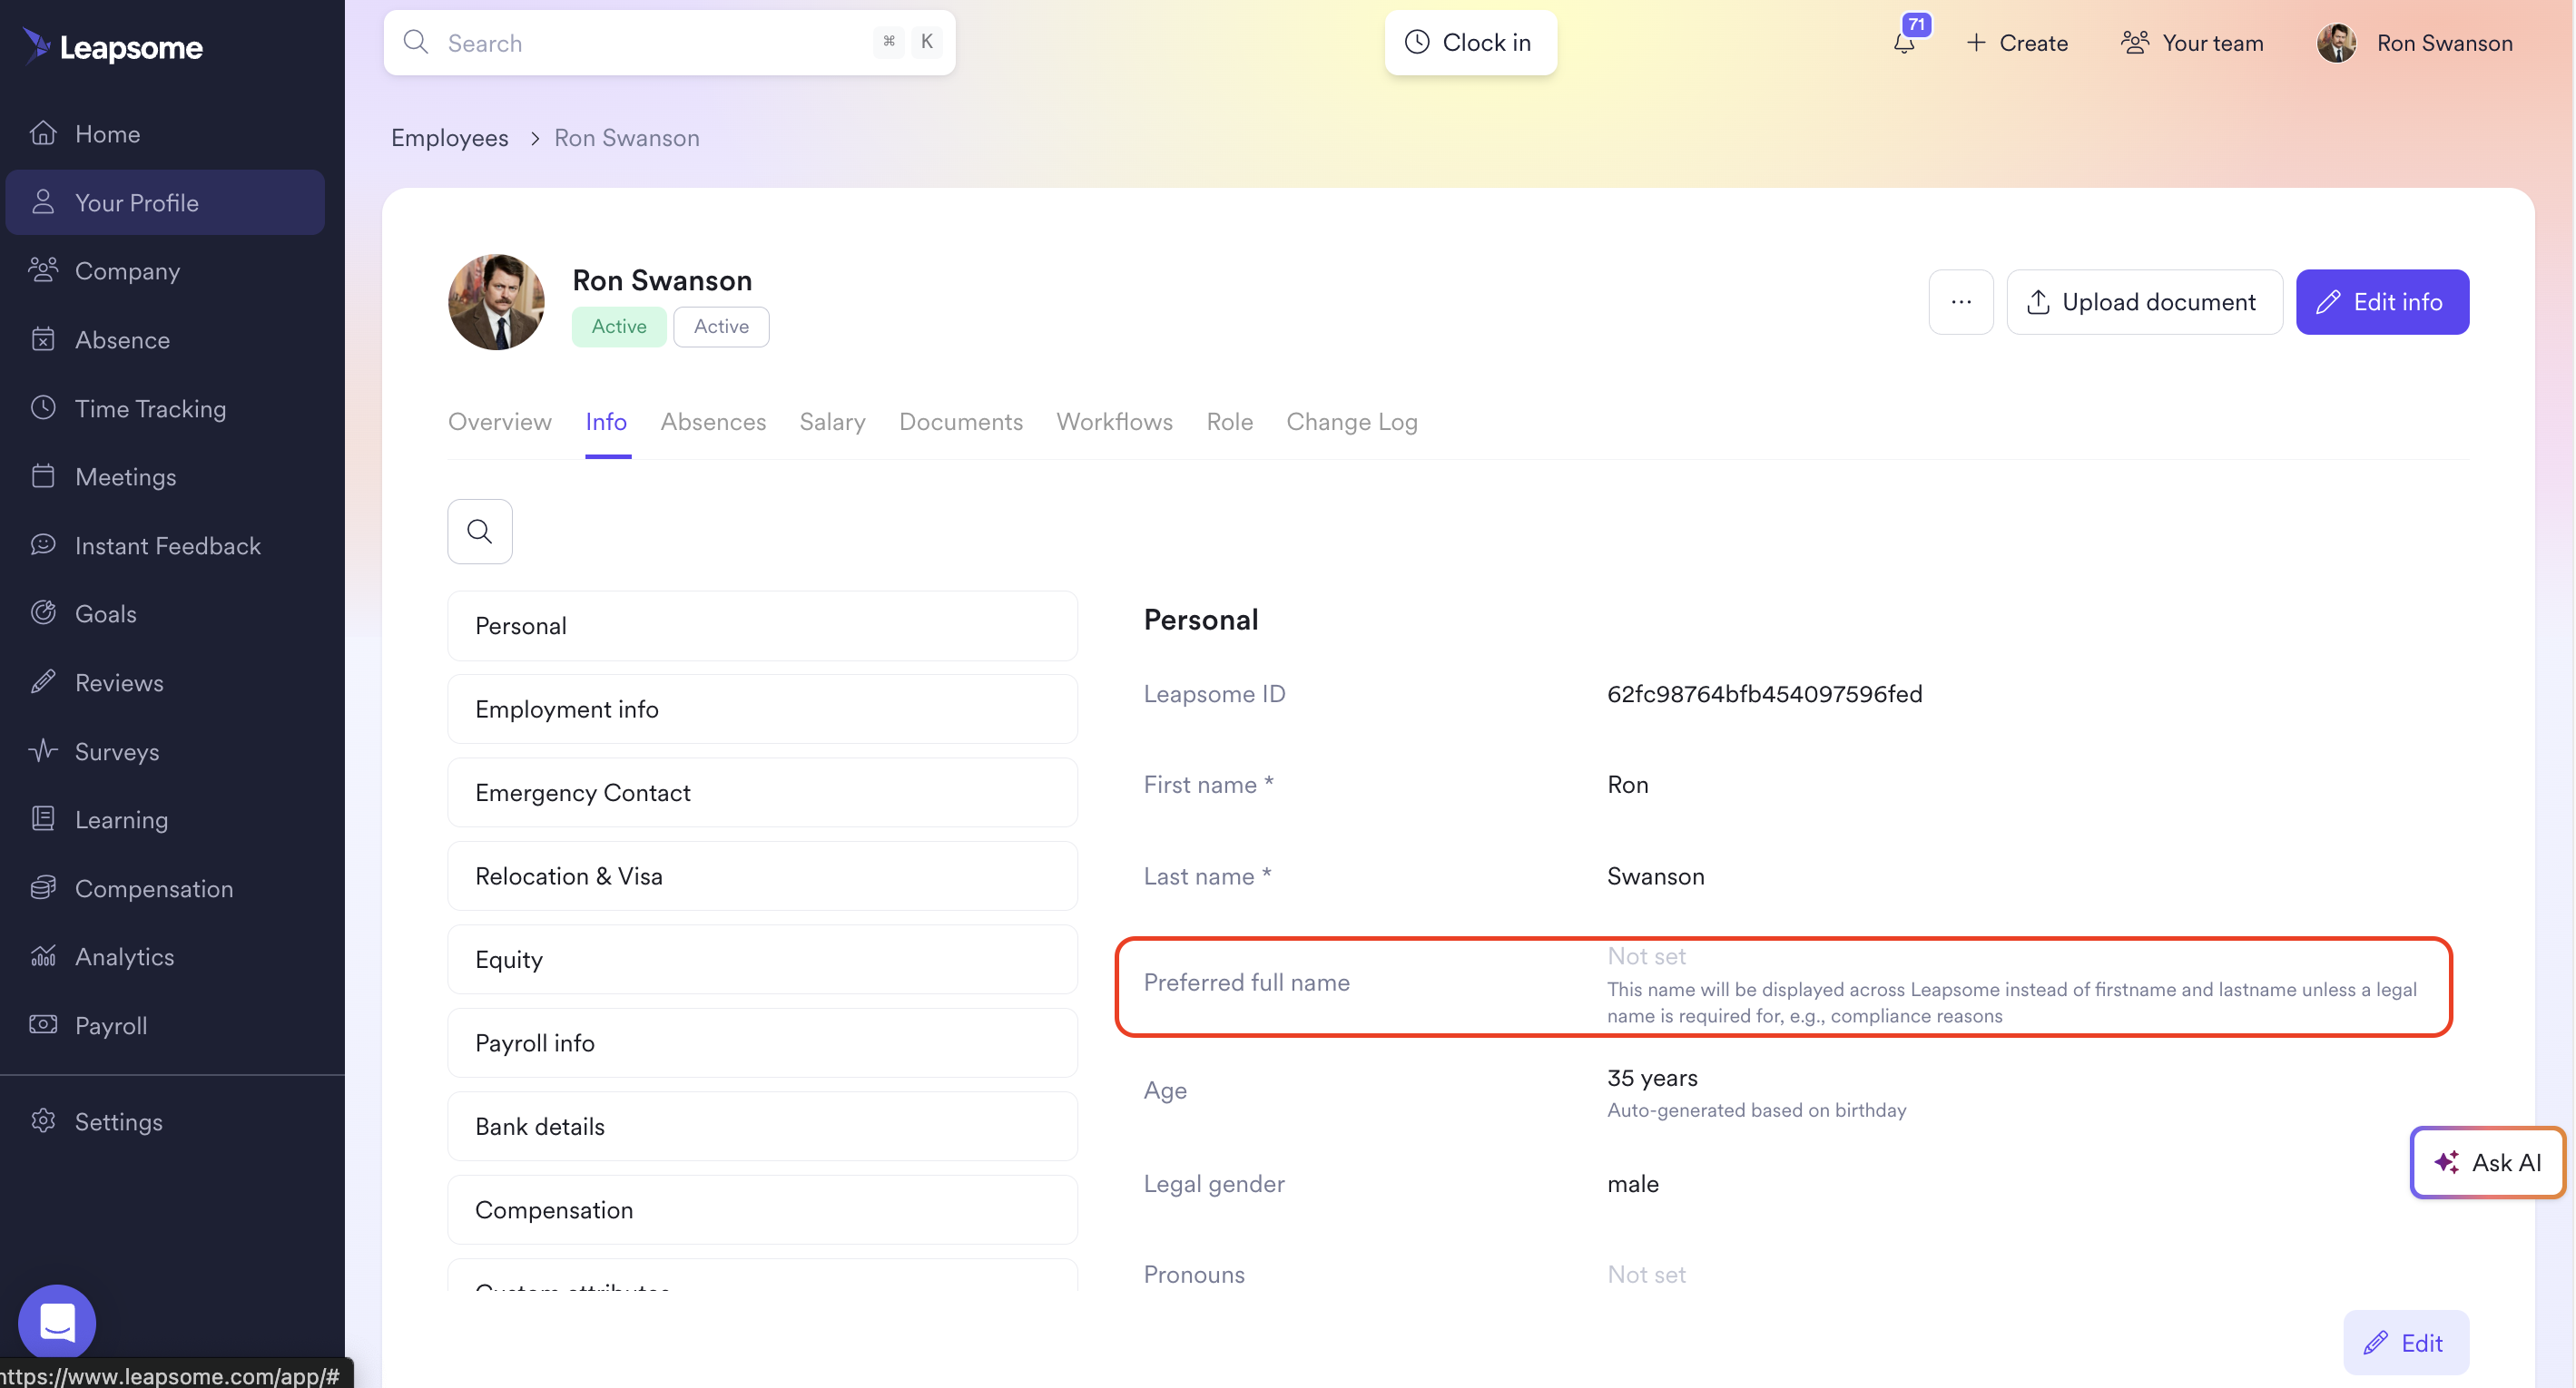
Task: Click the Legal gender value 'male'
Action: (1633, 1183)
